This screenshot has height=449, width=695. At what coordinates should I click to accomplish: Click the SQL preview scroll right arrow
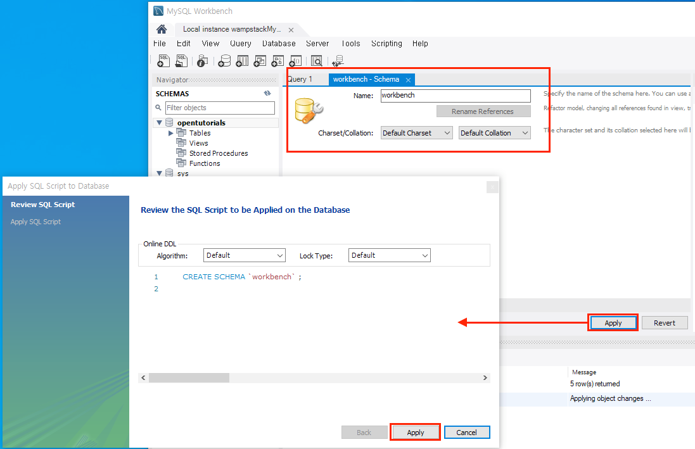pyautogui.click(x=485, y=377)
